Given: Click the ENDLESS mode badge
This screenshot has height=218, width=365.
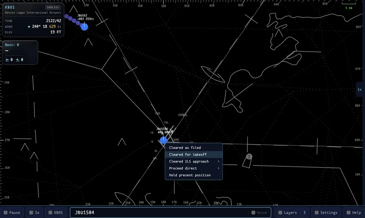Looking at the screenshot, I should 53,8.
